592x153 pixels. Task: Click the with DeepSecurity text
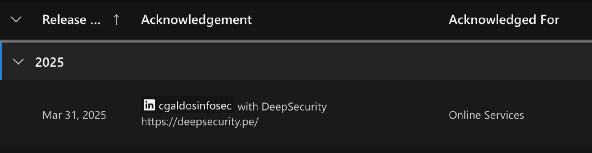pos(282,107)
